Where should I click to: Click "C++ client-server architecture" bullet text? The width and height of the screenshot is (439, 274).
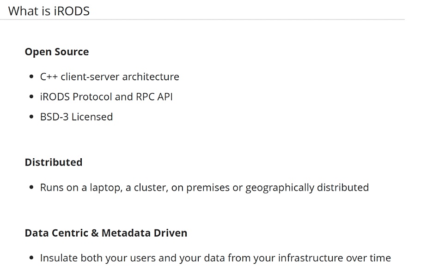pos(110,77)
